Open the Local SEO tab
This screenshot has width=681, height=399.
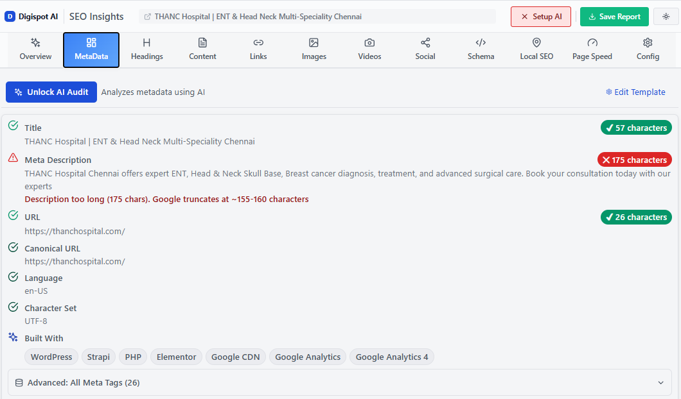[536, 50]
